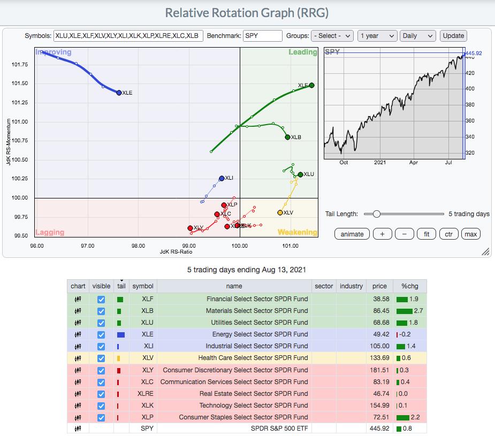495x436 pixels.
Task: Sort table by chart column header
Action: pyautogui.click(x=78, y=286)
